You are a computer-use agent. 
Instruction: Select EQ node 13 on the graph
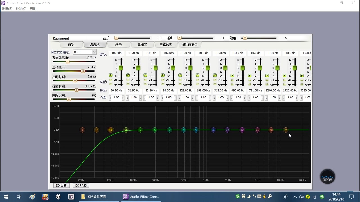pos(257,130)
